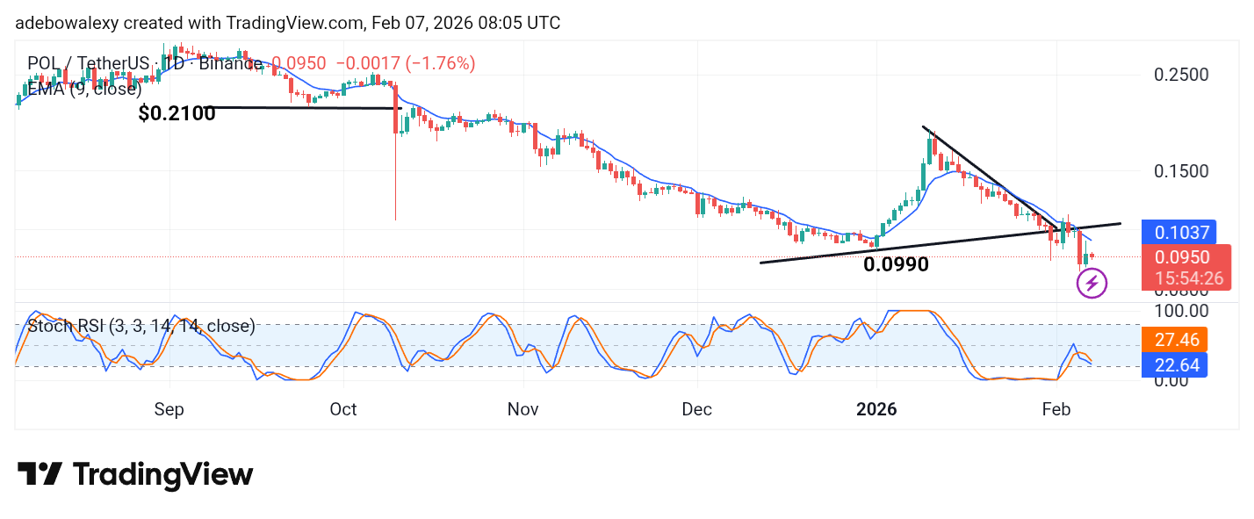
Task: Click the TradingView logo
Action: (135, 475)
